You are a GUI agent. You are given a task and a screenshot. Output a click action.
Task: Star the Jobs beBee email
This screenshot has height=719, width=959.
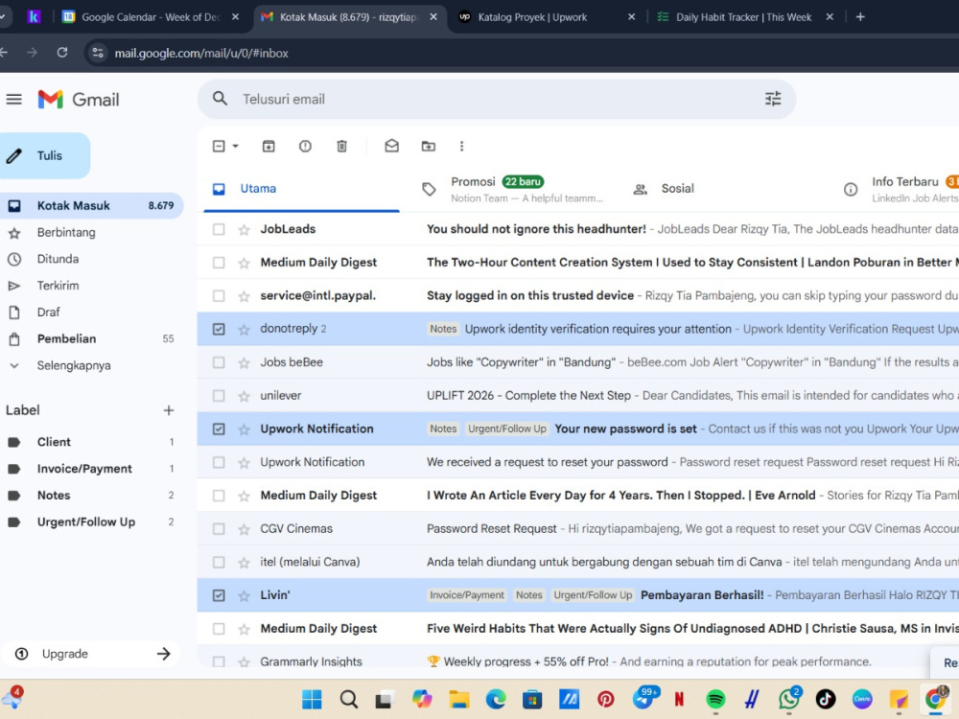[x=244, y=363]
